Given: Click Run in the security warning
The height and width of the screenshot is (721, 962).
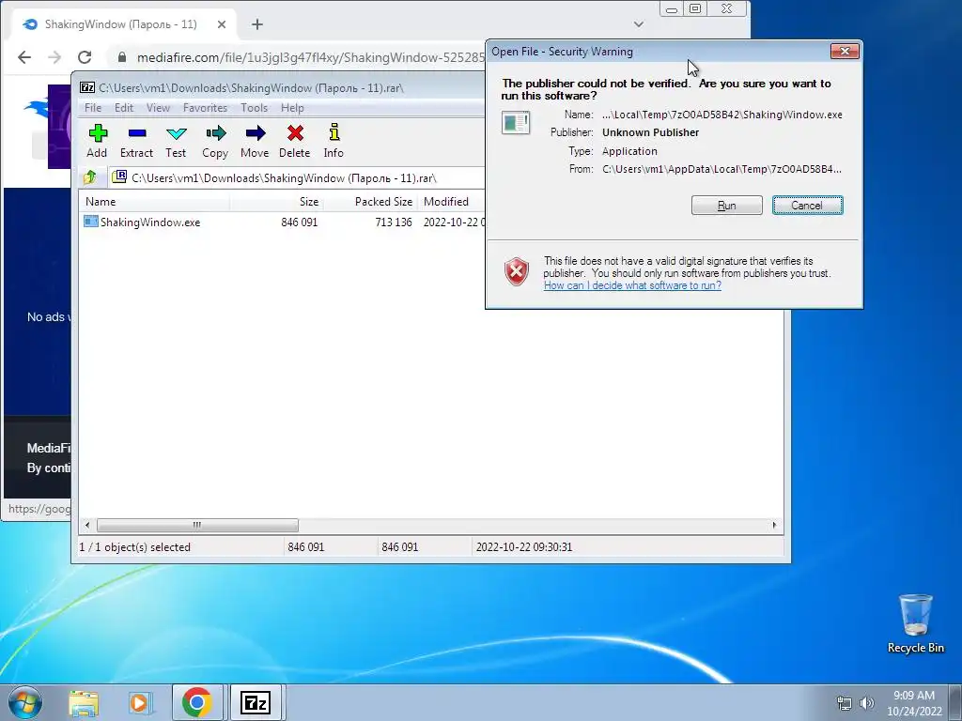Looking at the screenshot, I should [x=727, y=206].
